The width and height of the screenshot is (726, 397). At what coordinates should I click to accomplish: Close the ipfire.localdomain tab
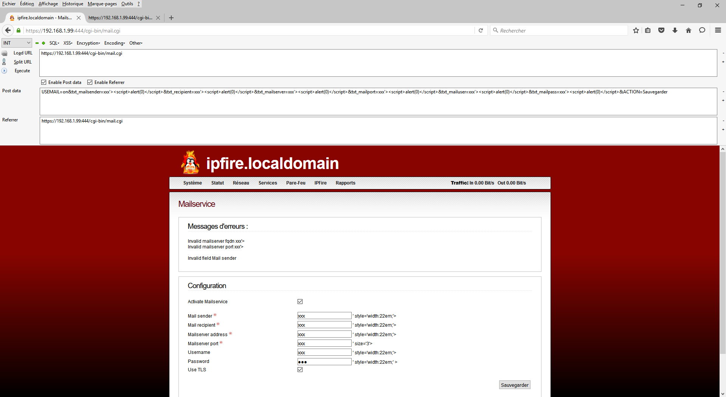(79, 18)
